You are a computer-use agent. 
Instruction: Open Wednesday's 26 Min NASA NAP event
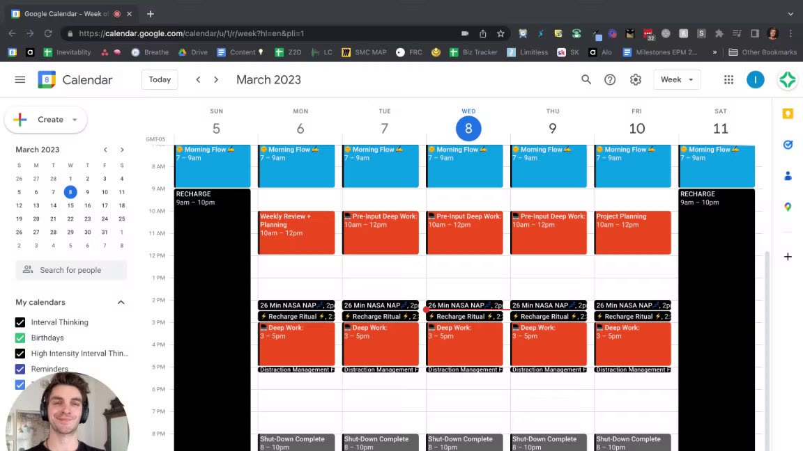pyautogui.click(x=464, y=306)
